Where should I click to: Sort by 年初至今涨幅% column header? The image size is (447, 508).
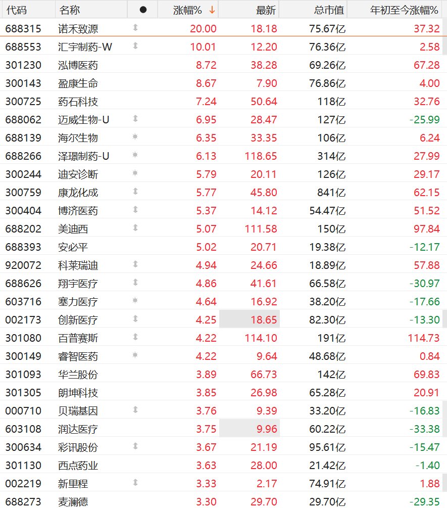tap(404, 10)
